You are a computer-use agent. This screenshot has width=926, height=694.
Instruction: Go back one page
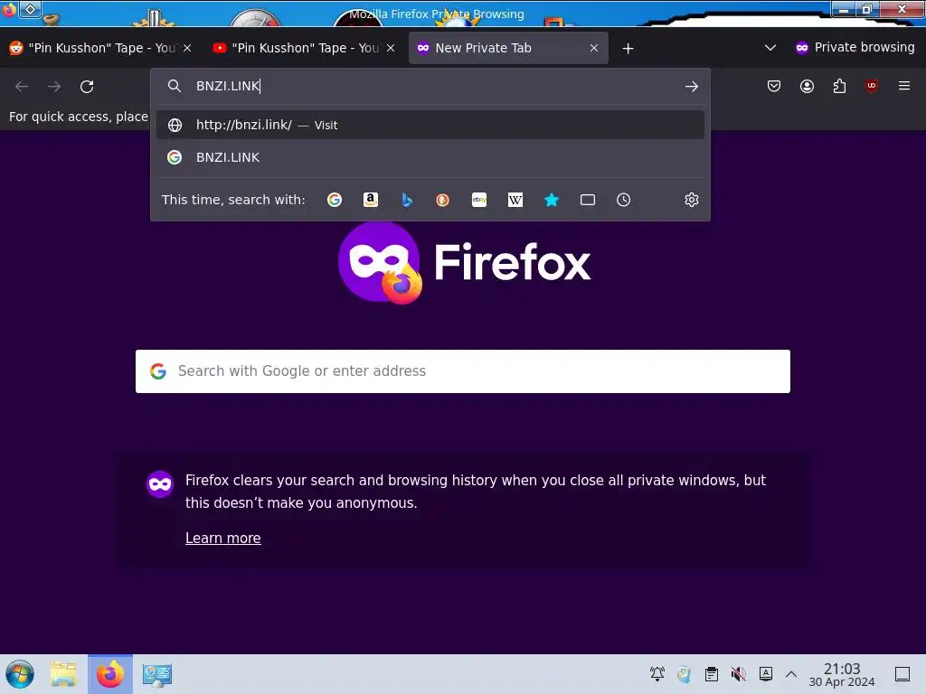(x=22, y=87)
